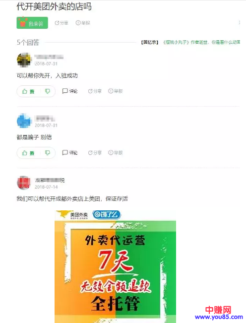
Task: Report the first answer 可以帮你先开
Action: click(116, 91)
